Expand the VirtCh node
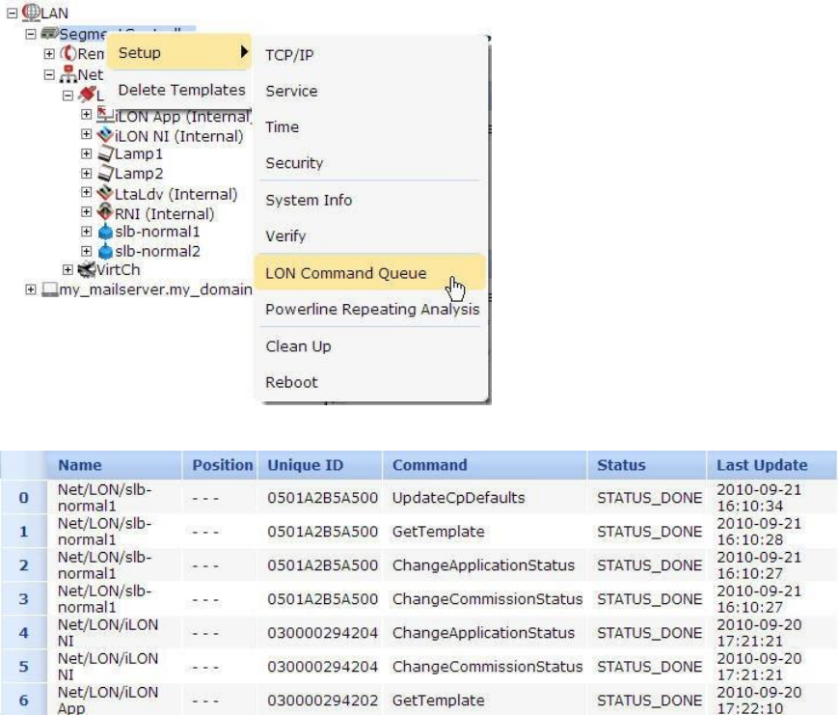 pos(68,269)
